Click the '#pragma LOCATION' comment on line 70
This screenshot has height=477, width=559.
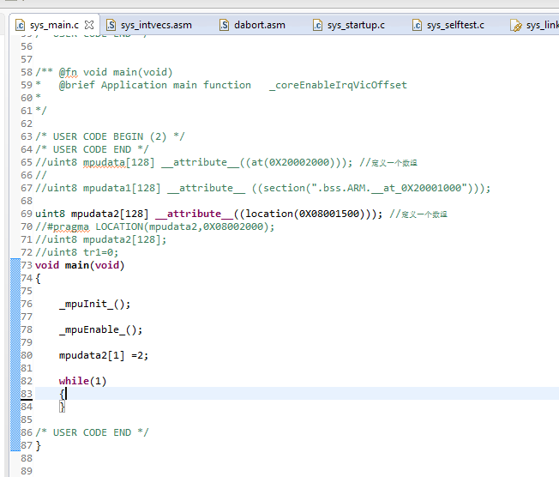[x=155, y=226]
